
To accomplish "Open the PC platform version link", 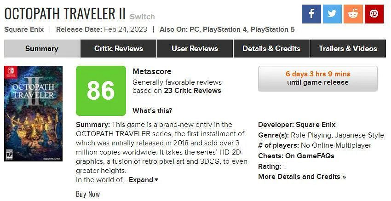I will 194,29.
